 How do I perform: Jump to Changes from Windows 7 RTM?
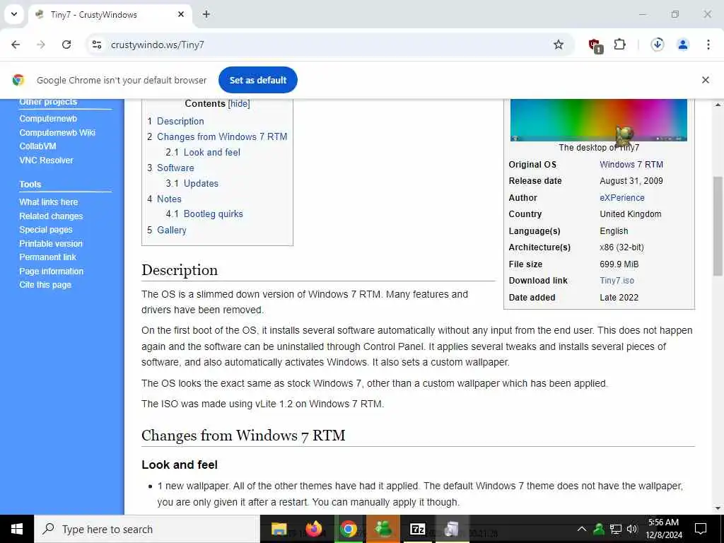(x=222, y=136)
